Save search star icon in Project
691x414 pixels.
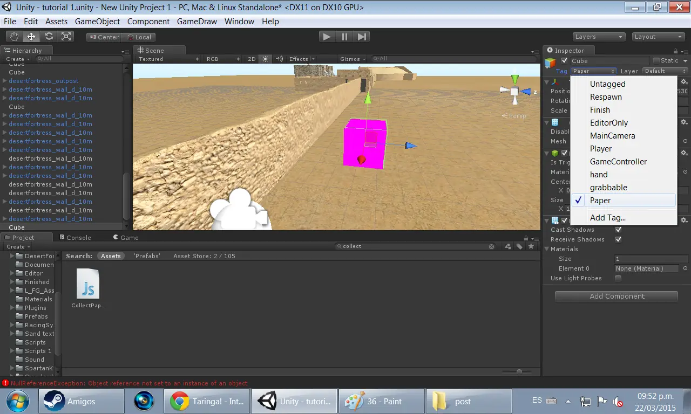[531, 246]
